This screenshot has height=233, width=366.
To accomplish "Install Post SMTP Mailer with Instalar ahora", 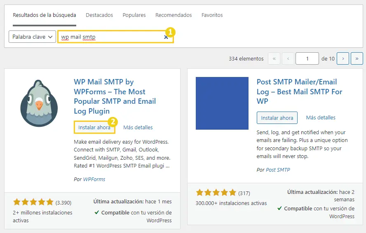I will (277, 118).
